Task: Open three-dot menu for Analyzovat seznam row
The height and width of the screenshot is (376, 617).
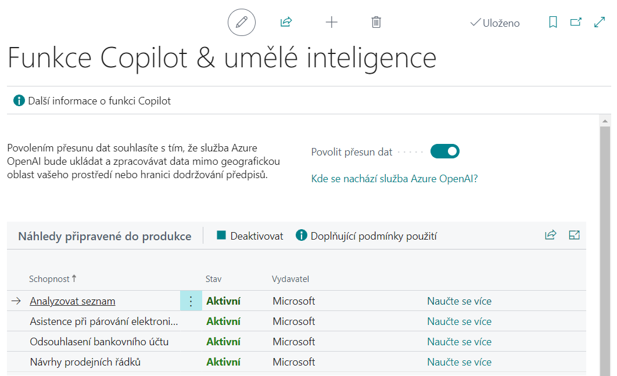Action: pos(191,301)
